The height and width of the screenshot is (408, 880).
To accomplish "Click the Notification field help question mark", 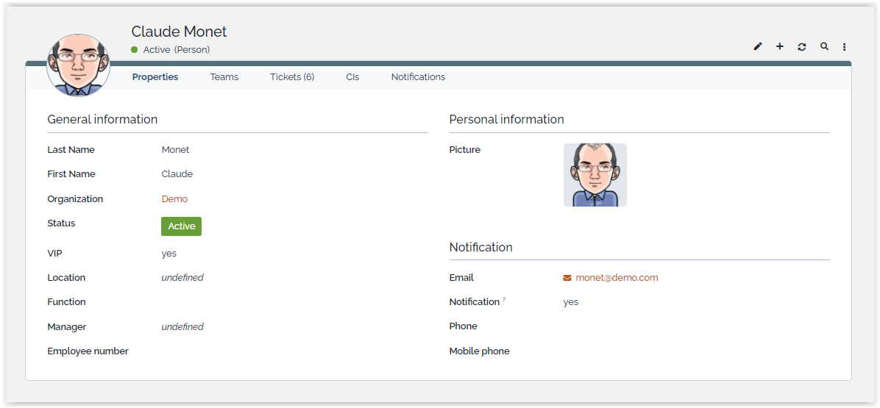I will (x=504, y=300).
